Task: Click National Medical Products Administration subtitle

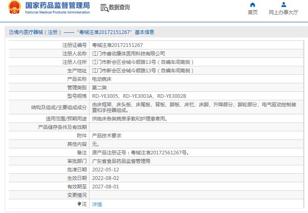Action: (57, 12)
